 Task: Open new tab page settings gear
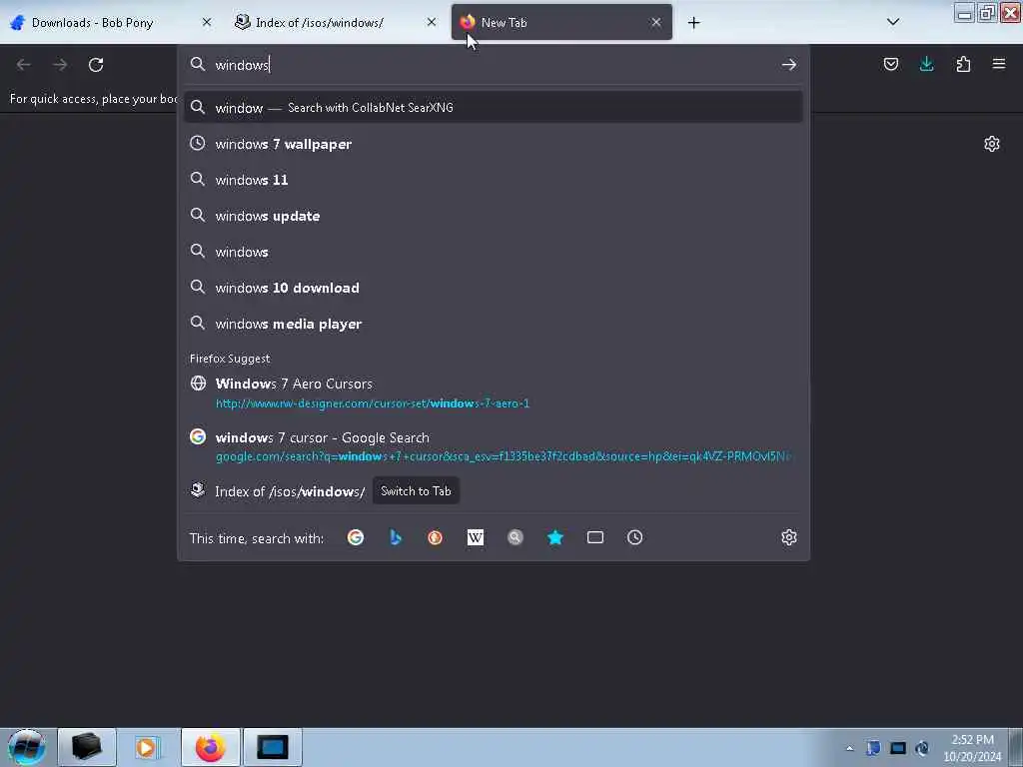coord(992,144)
